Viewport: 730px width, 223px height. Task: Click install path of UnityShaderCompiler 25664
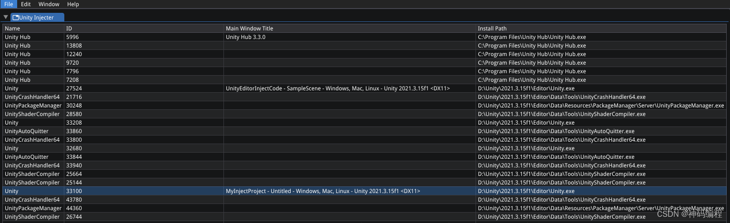click(x=562, y=174)
